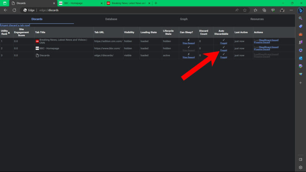
Task: Switch to the Database tab
Action: 111,19
